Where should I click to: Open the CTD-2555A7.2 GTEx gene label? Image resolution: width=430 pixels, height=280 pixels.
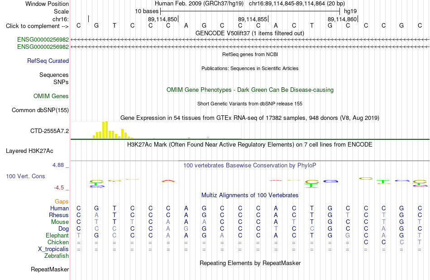(x=50, y=131)
